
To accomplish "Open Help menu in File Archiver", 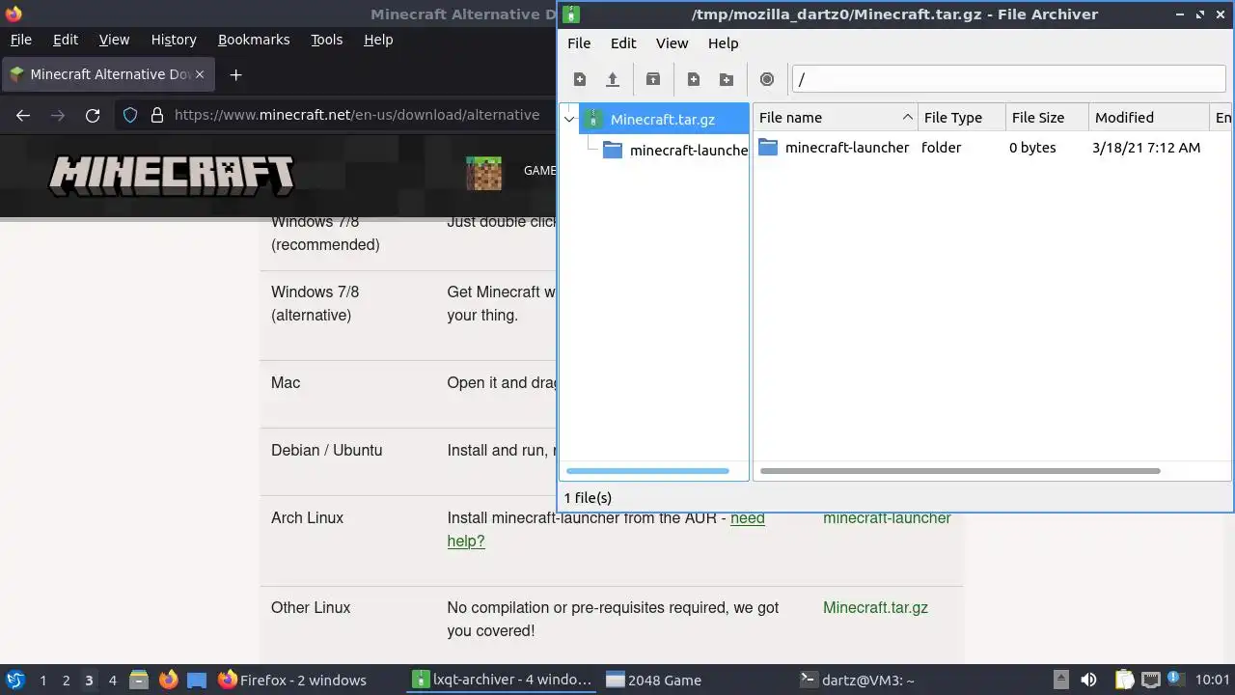I will coord(723,42).
